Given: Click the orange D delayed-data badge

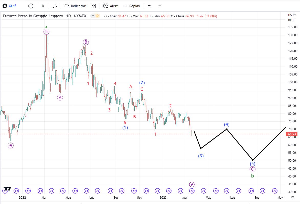Looking at the screenshot, I should click(x=97, y=16).
